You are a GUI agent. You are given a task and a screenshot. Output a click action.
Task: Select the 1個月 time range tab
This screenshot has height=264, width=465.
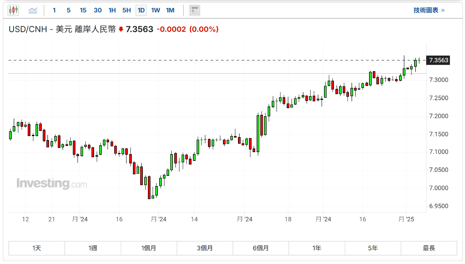(x=149, y=248)
